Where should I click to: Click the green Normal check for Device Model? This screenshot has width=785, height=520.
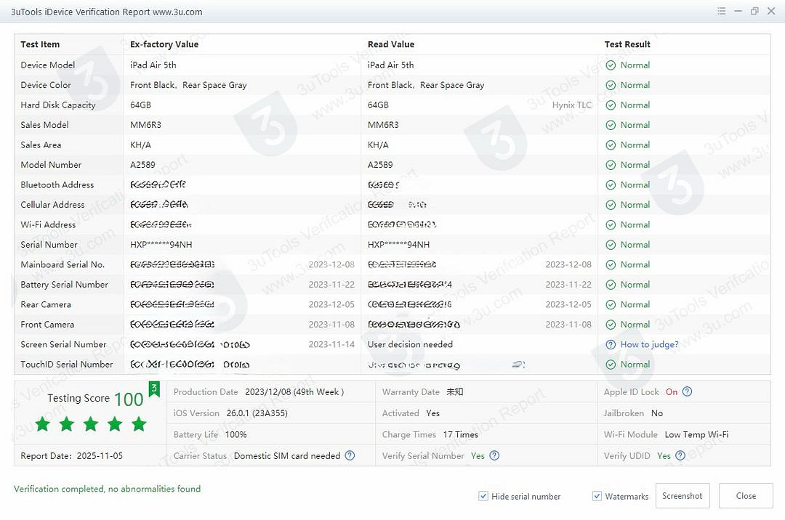(x=611, y=65)
